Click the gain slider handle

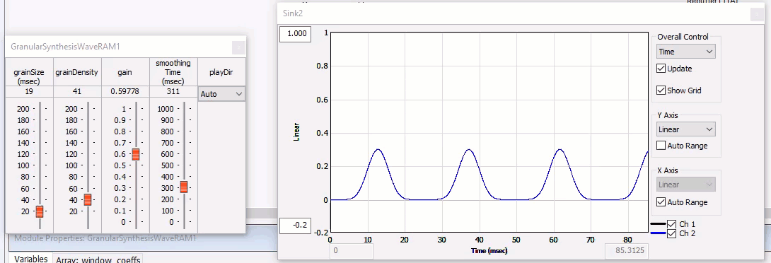(135, 154)
